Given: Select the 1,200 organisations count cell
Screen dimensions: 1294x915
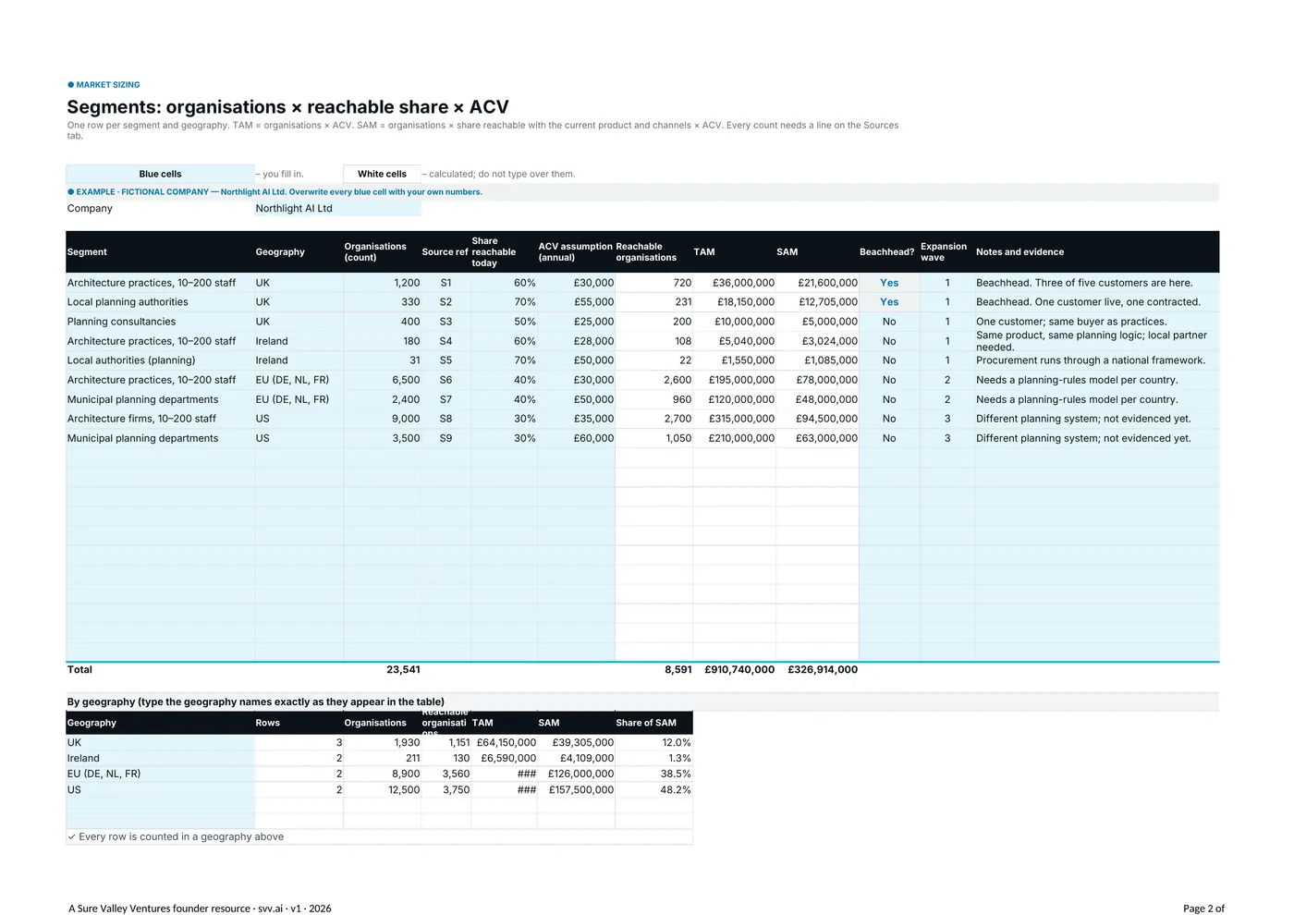Looking at the screenshot, I should 382,283.
